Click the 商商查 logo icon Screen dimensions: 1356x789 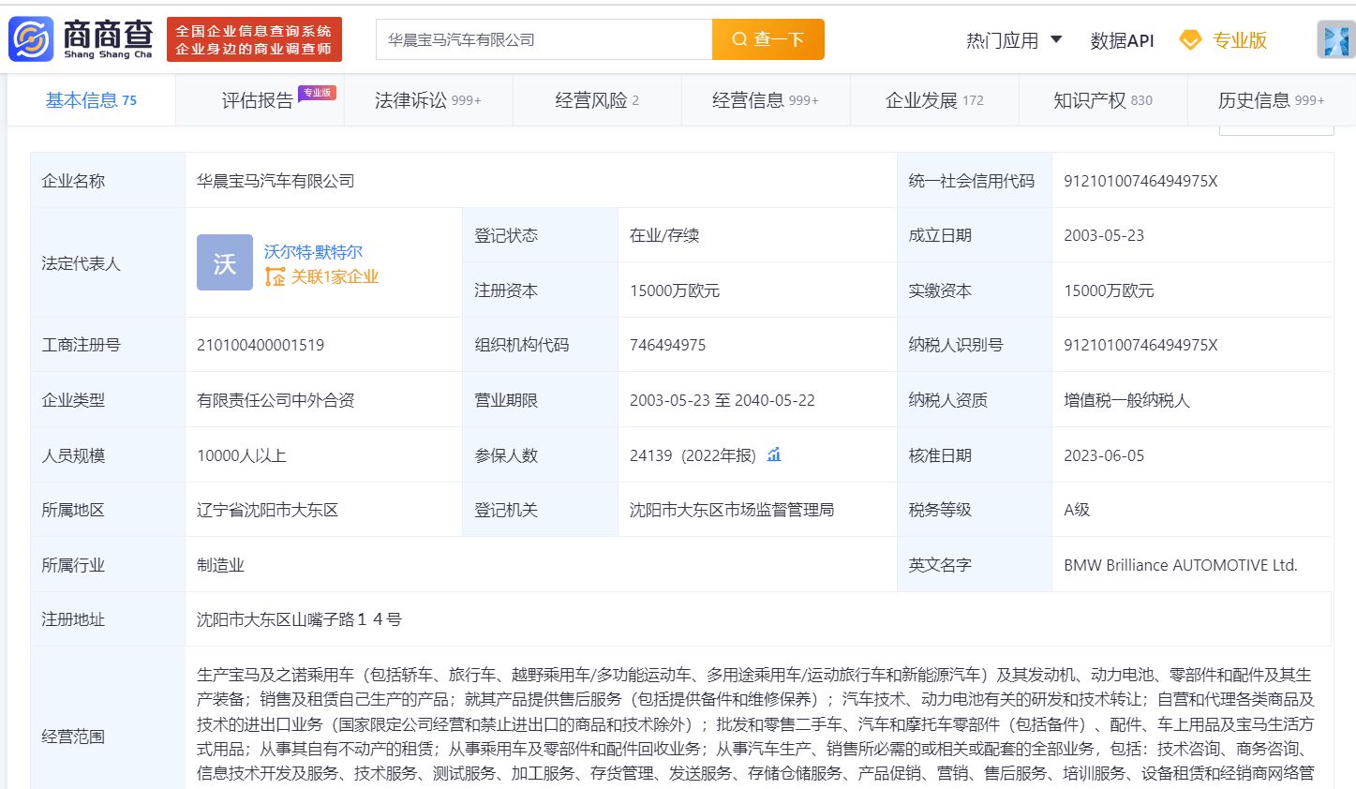click(x=31, y=39)
